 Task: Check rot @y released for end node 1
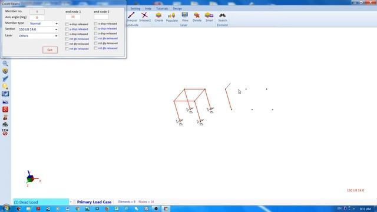(67, 44)
